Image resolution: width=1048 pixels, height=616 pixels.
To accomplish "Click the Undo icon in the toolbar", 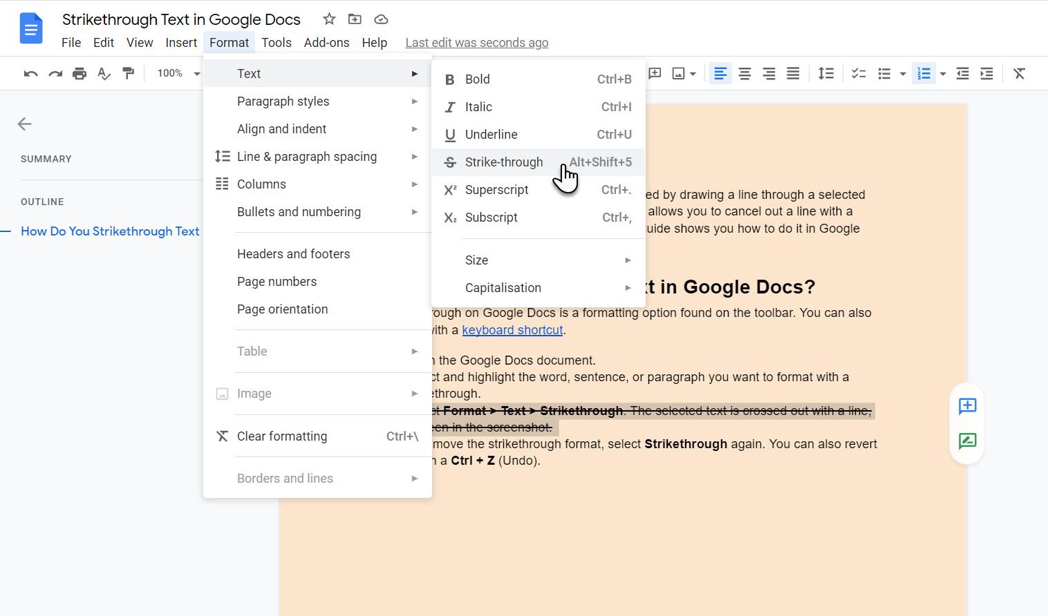I will coord(30,73).
